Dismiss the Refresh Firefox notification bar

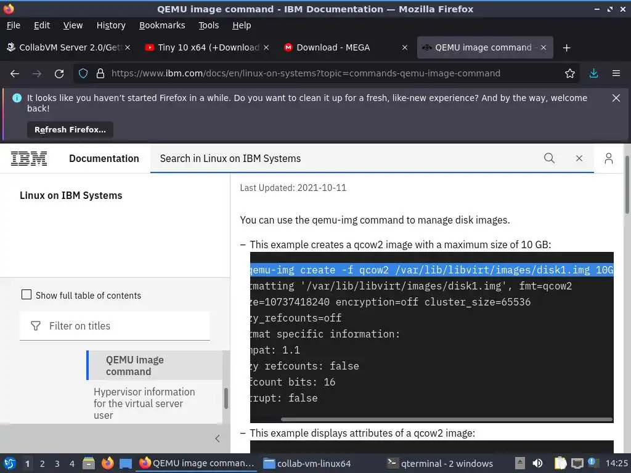[x=616, y=98]
